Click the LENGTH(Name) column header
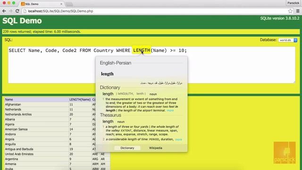Viewport: 302px width, 170px height. point(80,100)
